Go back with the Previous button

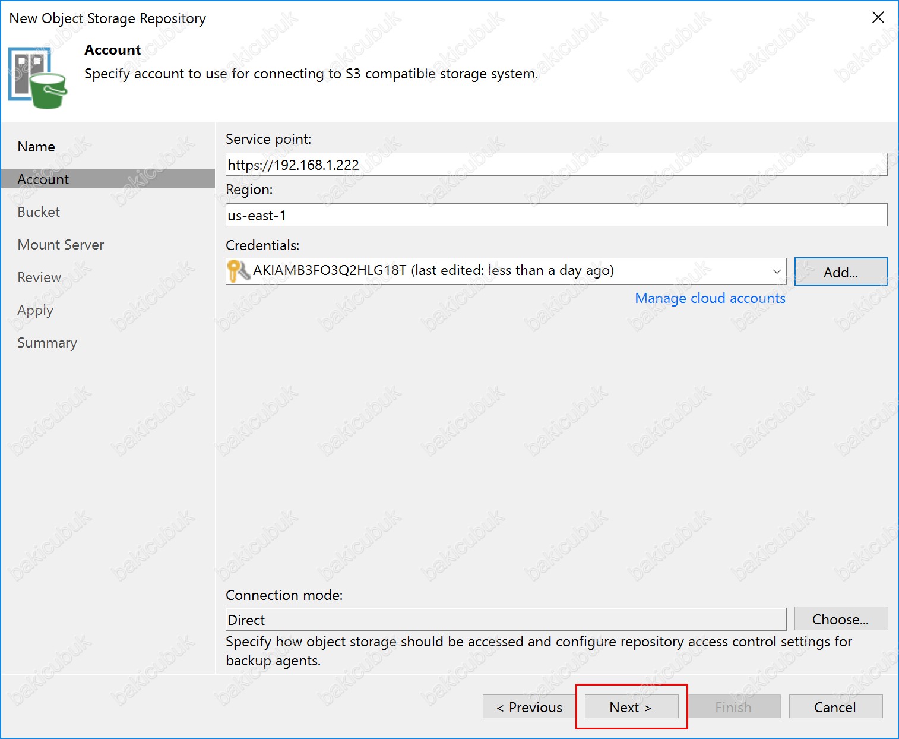(x=529, y=707)
